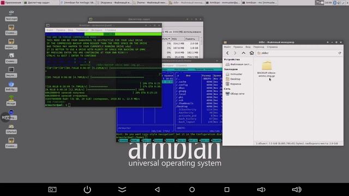The height and width of the screenshot is (196, 349).
Task: Open the экран_ screenshot desktop icon
Action: (11, 44)
